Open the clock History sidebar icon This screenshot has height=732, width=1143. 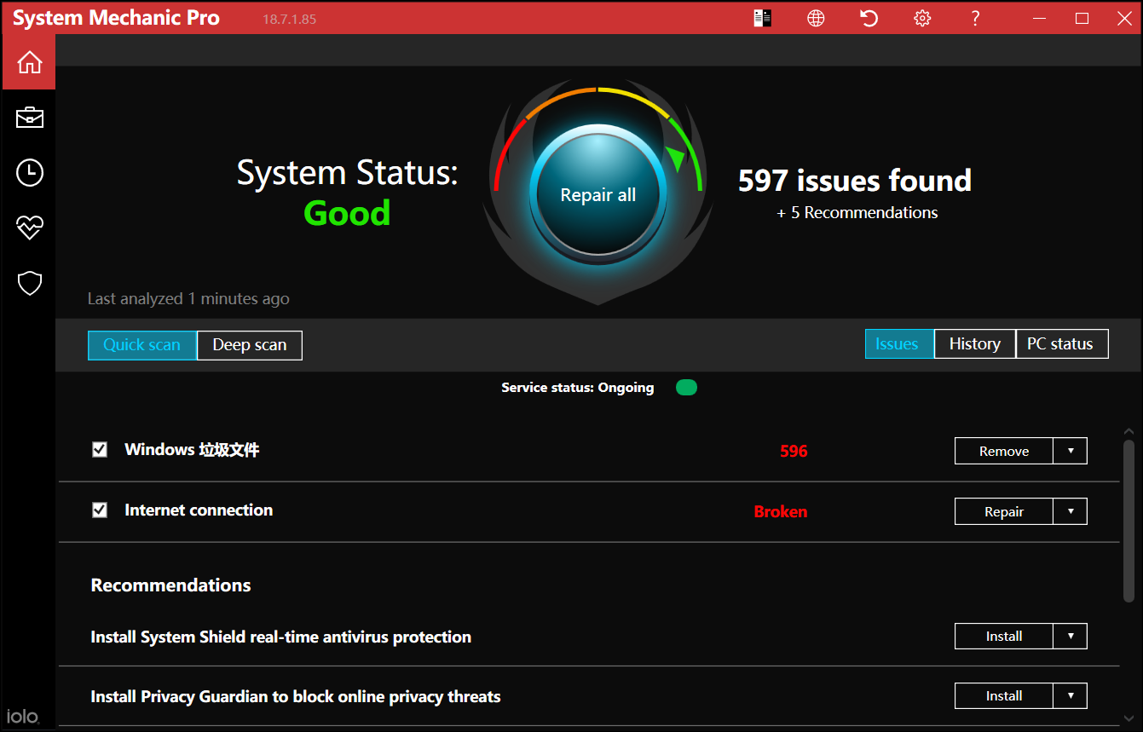(x=29, y=172)
